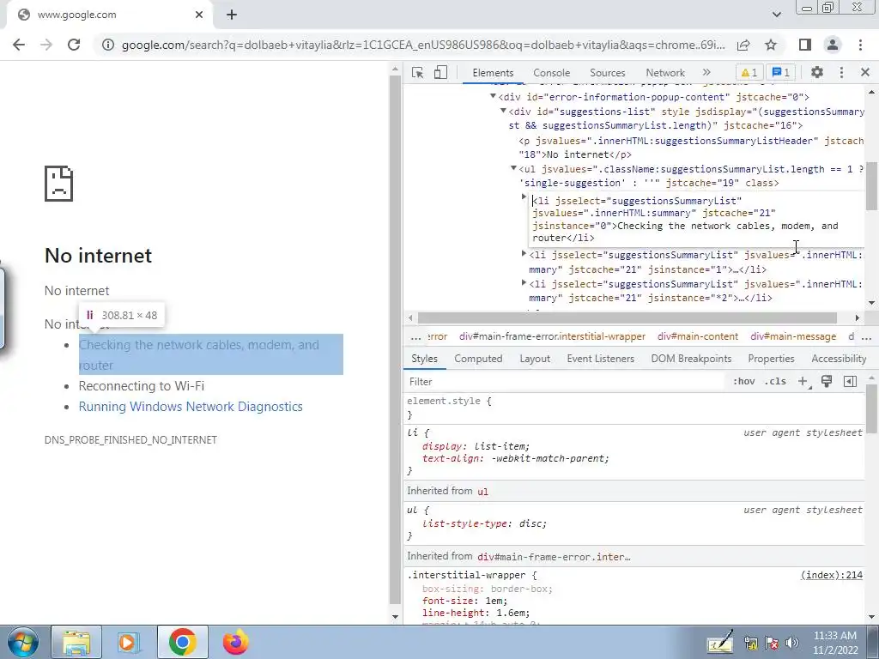
Task: Switch to the Elements panel tab
Action: (x=493, y=73)
